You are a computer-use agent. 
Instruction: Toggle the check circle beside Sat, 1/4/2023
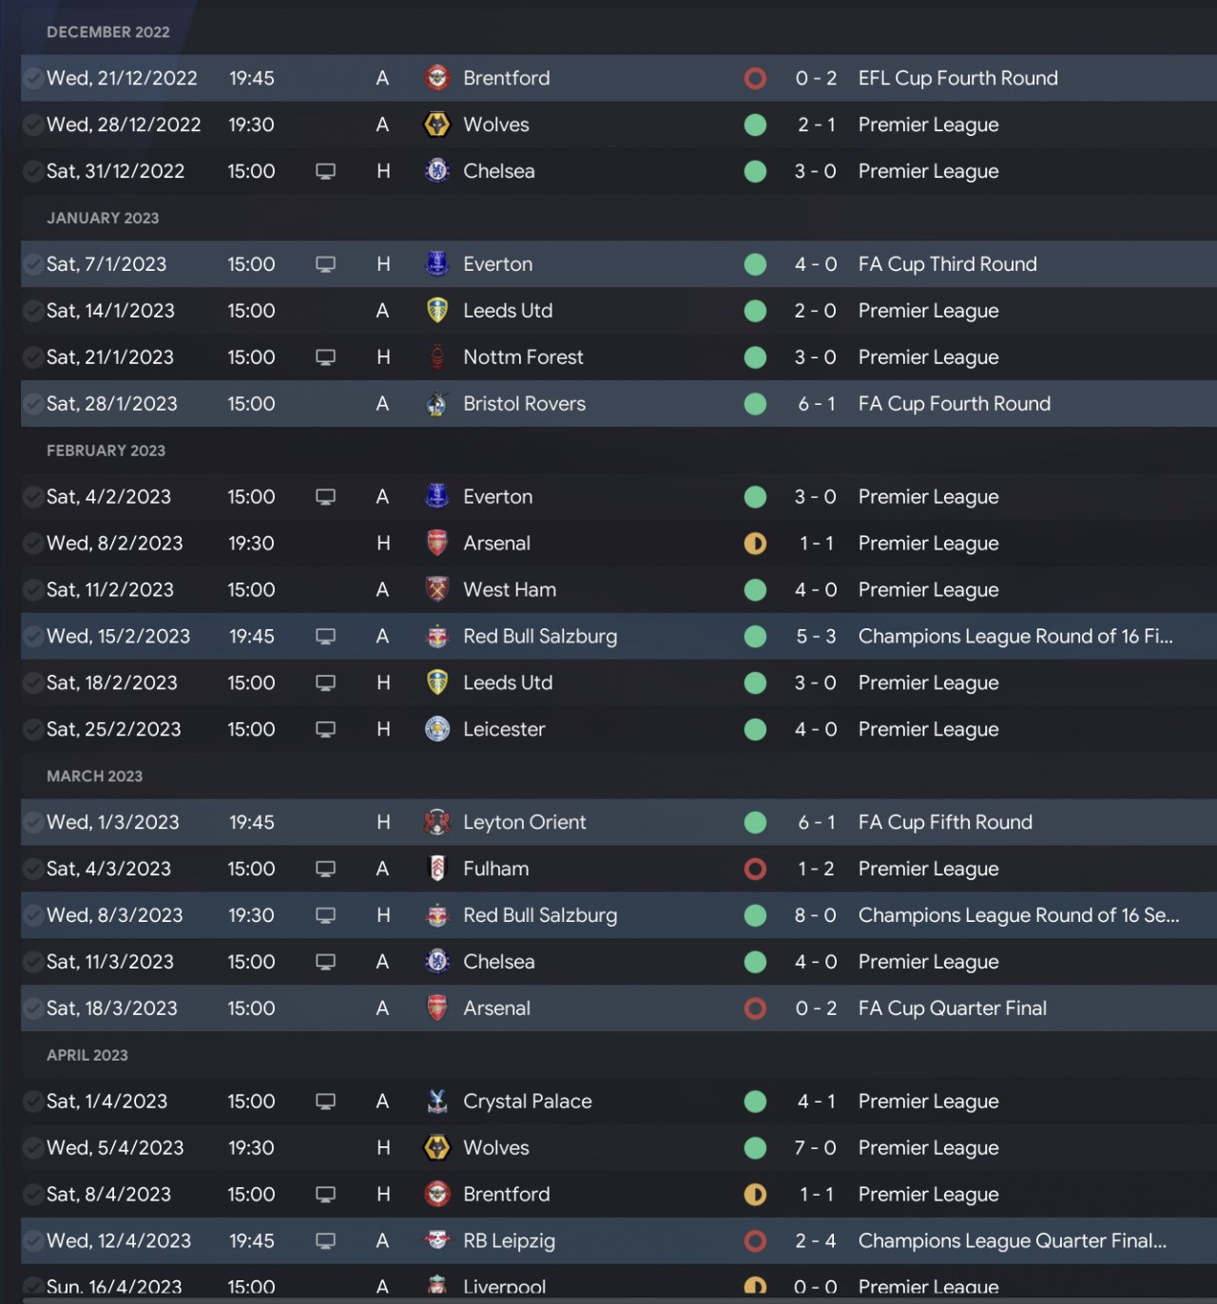click(x=33, y=1102)
